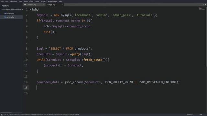The height and width of the screenshot is (116, 207).
Task: Select the create-json-file-from folder row
Action: (11, 10)
